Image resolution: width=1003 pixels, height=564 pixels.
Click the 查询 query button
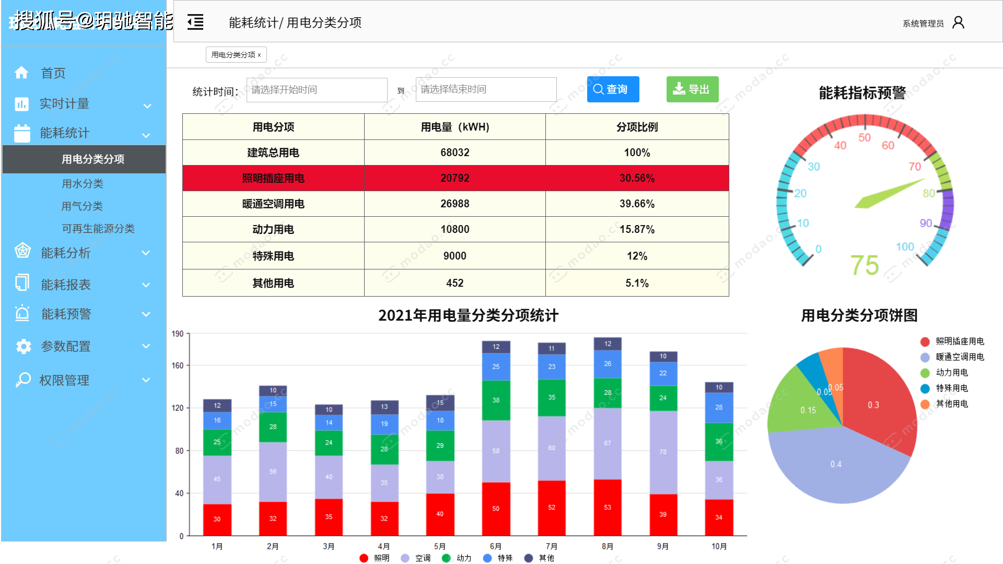click(x=613, y=89)
